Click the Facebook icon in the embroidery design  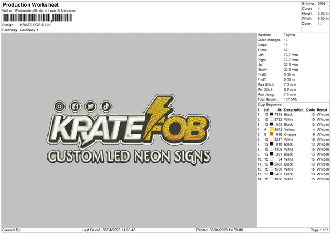point(75,107)
